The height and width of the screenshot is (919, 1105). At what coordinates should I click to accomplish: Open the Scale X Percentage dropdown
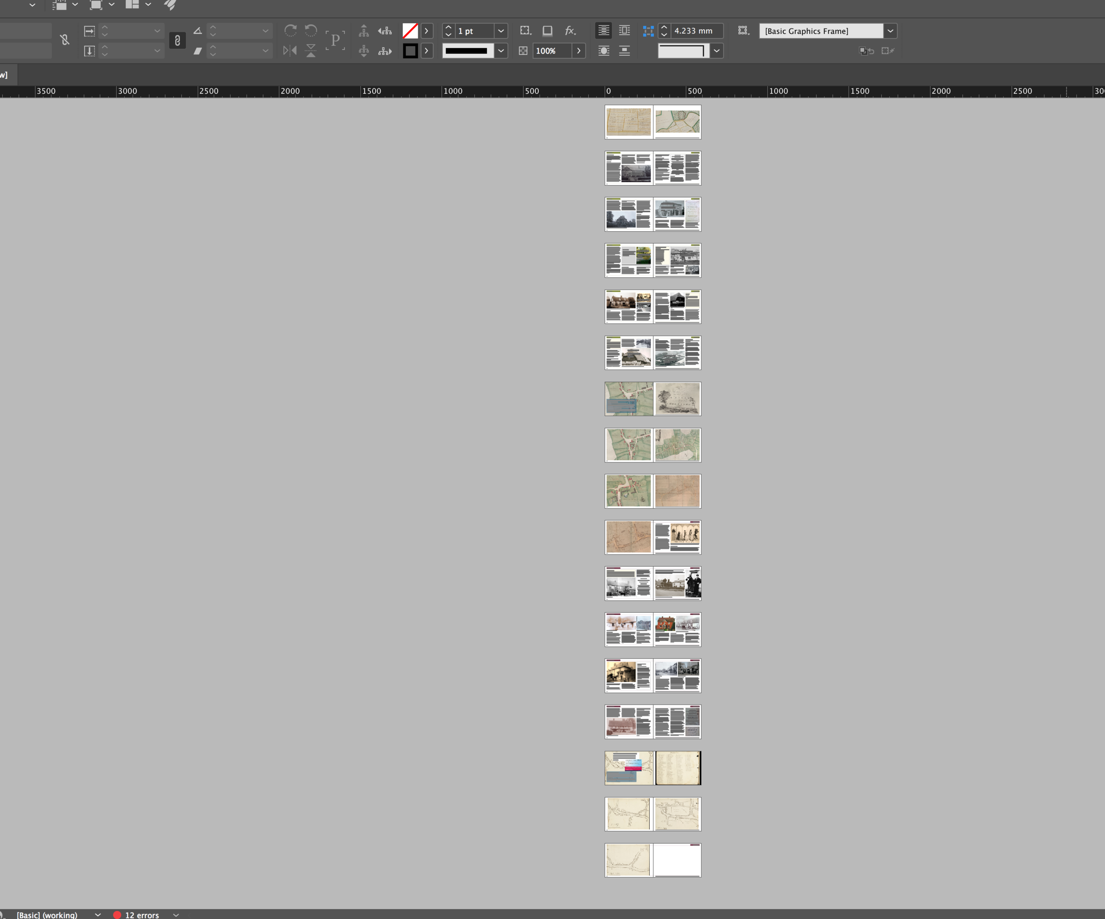pos(157,31)
